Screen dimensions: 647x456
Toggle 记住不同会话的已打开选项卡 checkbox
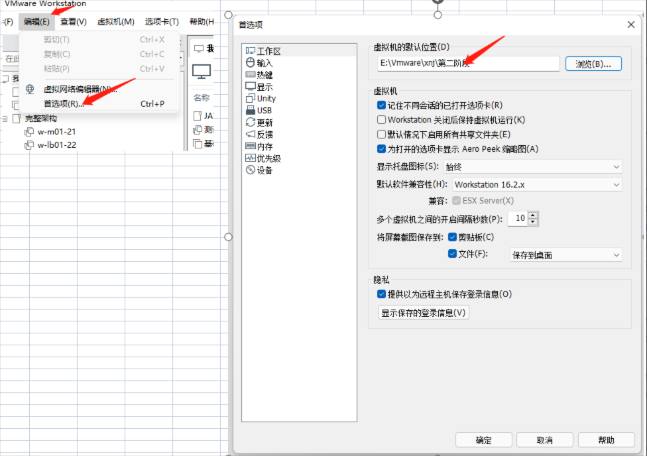pos(381,105)
